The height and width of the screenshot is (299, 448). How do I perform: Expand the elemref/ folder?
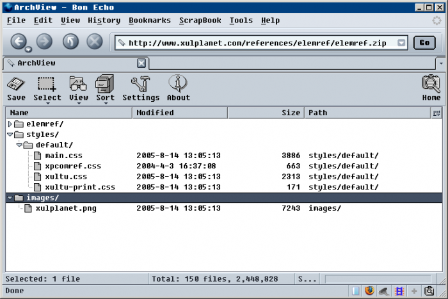click(x=10, y=124)
